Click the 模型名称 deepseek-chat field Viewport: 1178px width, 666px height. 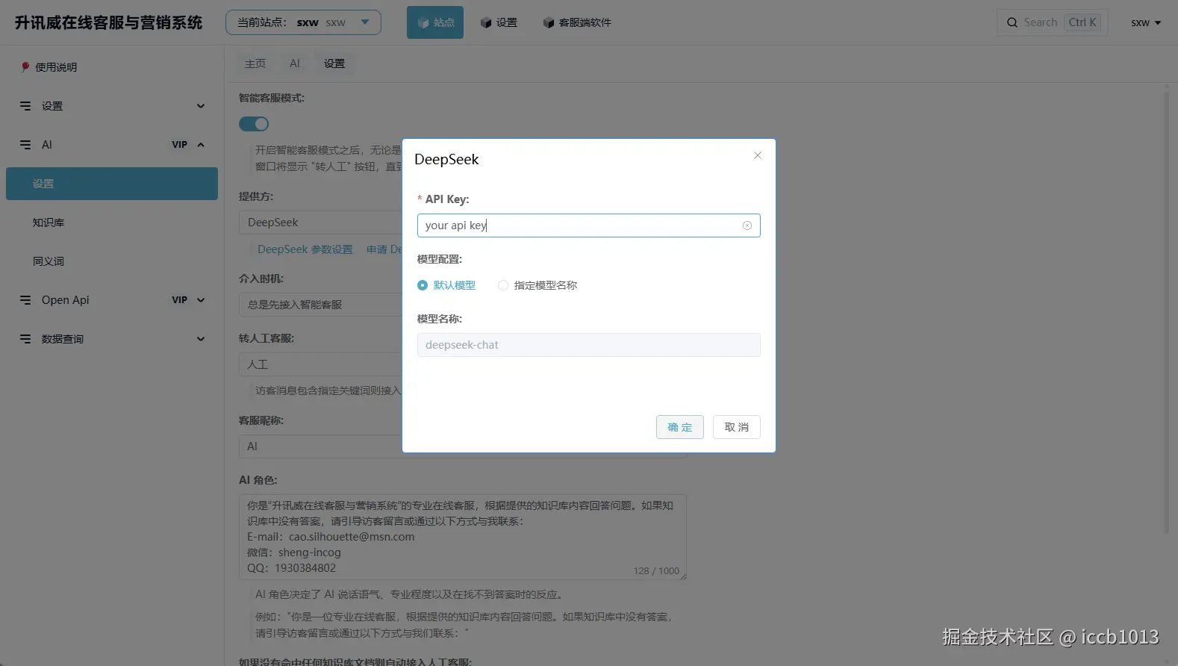pyautogui.click(x=589, y=345)
